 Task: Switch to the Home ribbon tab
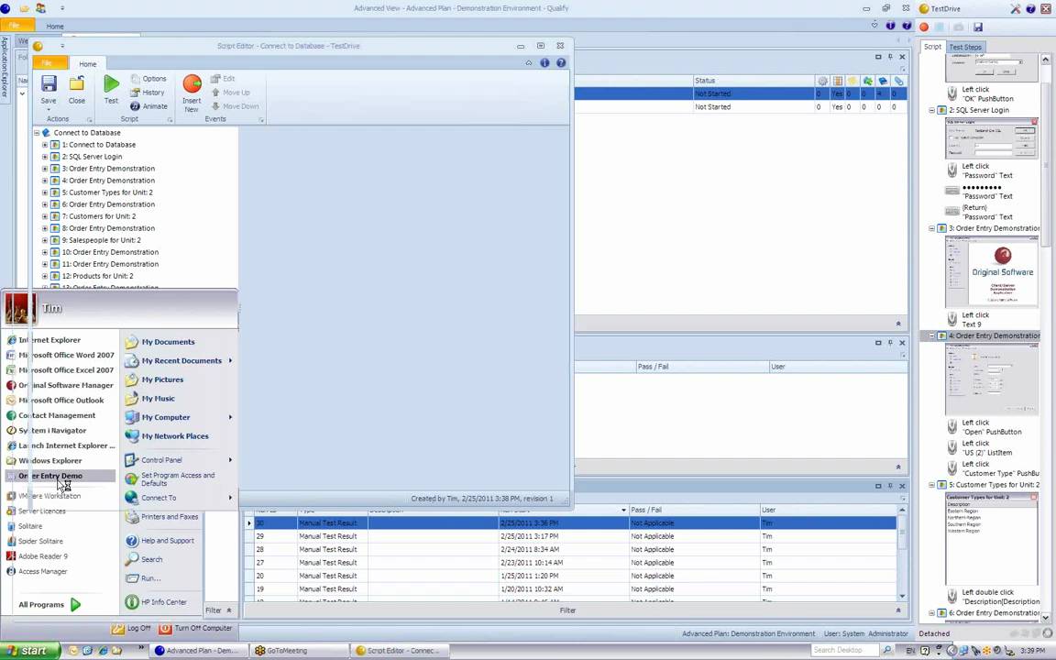(x=87, y=64)
